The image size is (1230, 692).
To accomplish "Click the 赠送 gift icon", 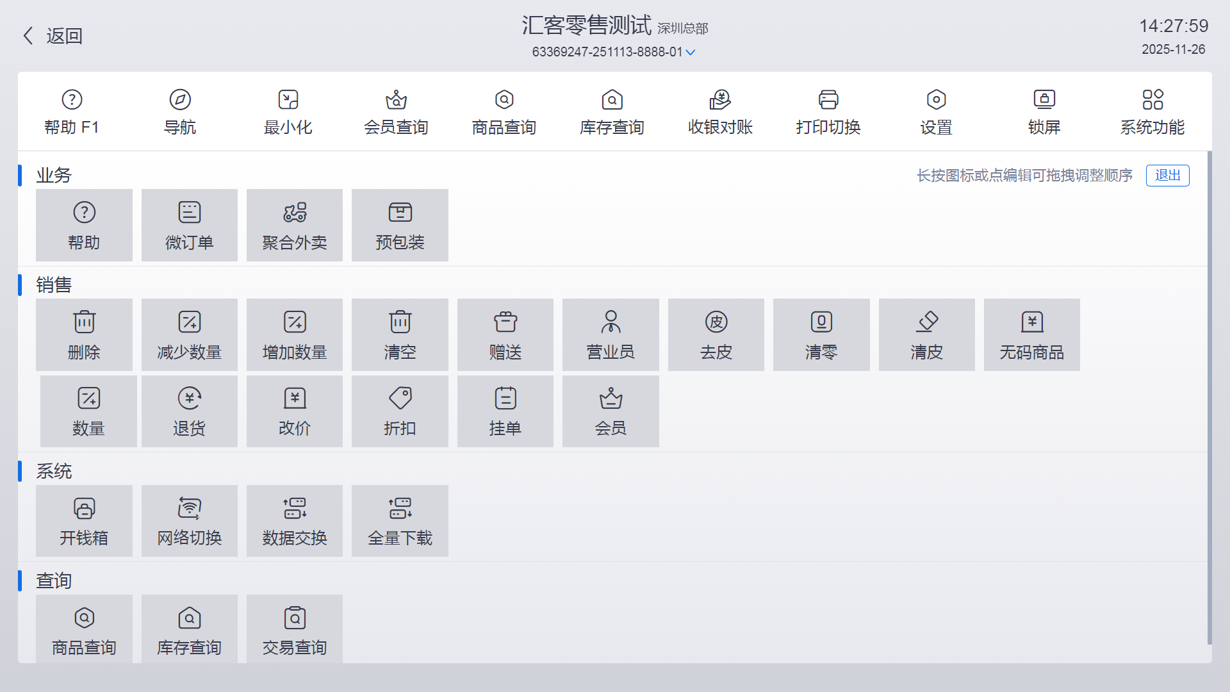I will click(505, 334).
